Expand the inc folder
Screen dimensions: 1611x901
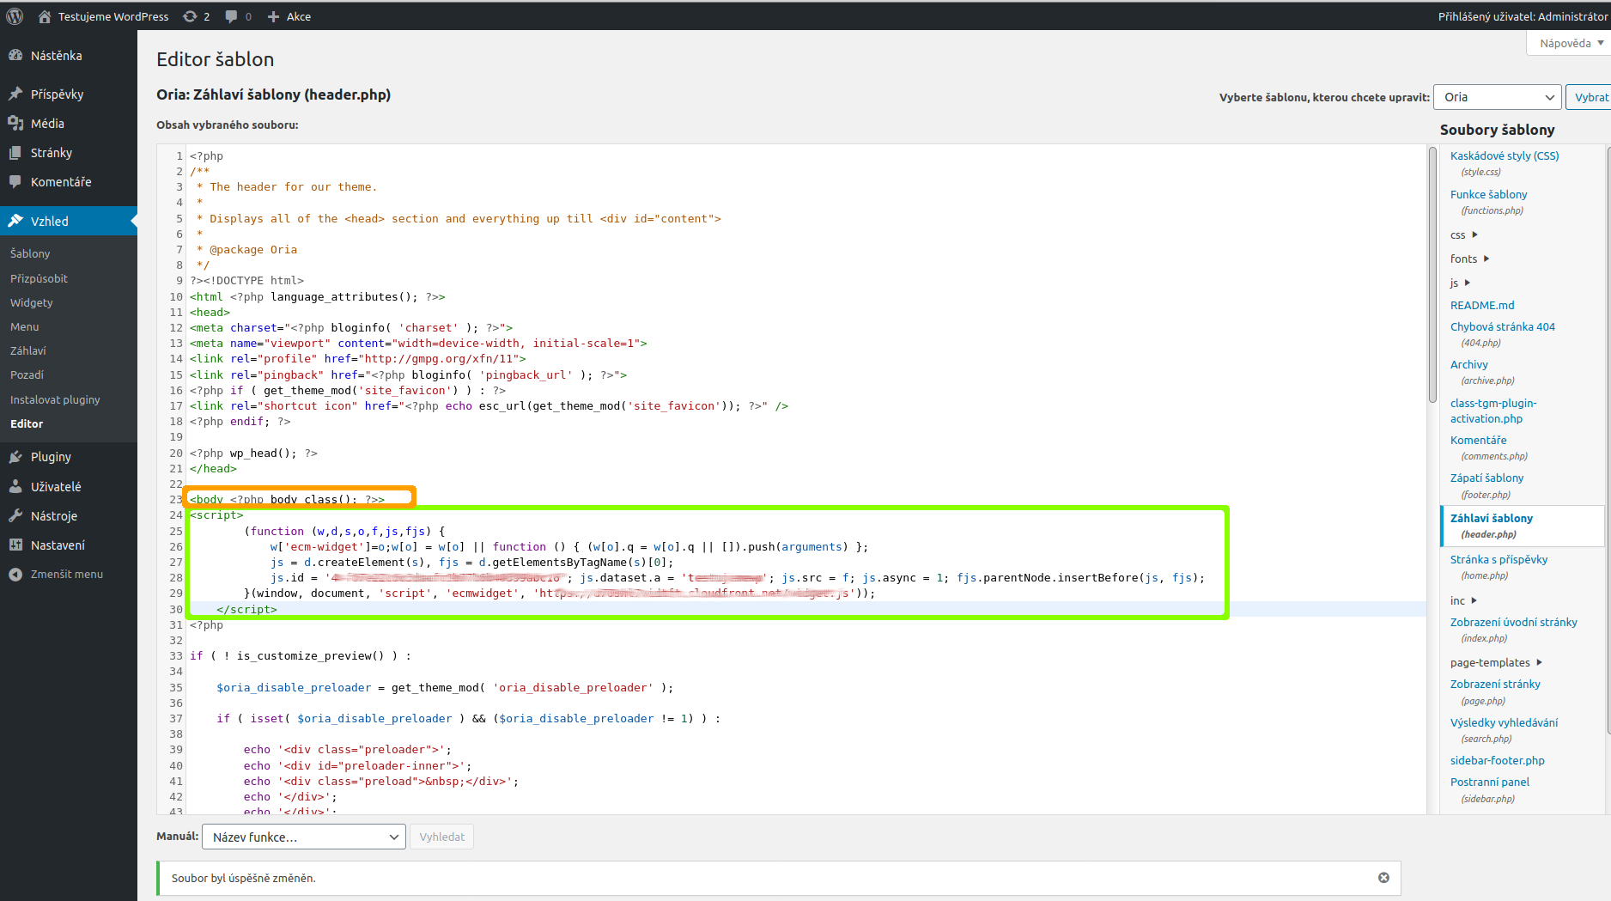coord(1463,600)
